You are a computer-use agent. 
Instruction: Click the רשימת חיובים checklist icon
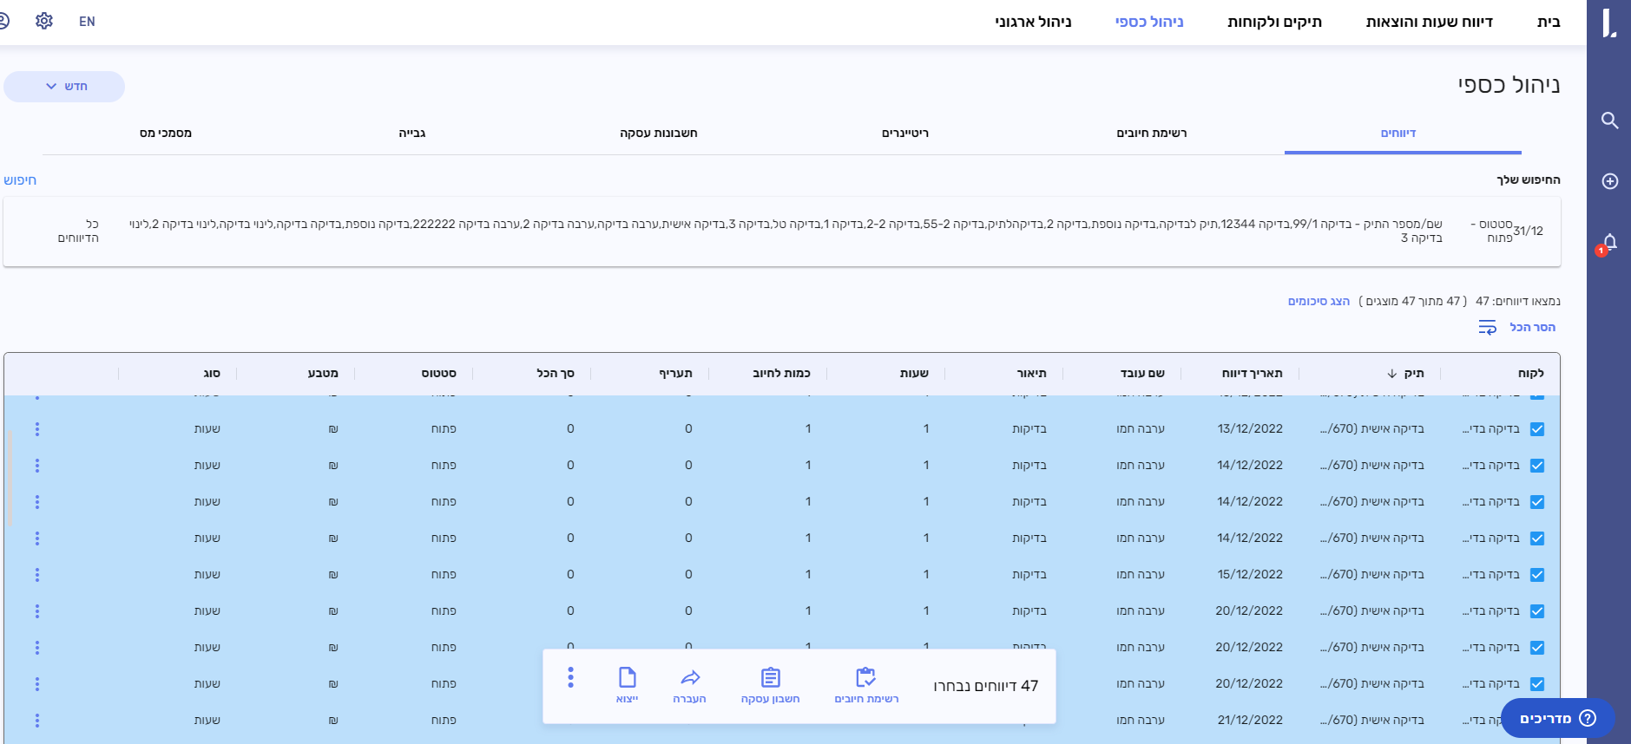click(x=865, y=677)
